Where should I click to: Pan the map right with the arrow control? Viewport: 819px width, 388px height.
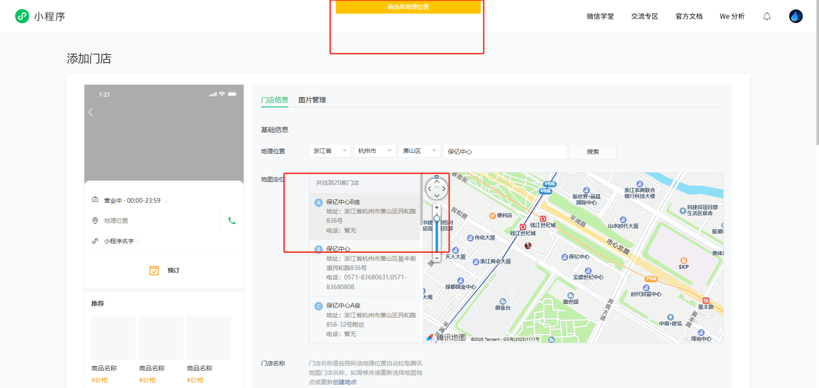tap(444, 189)
